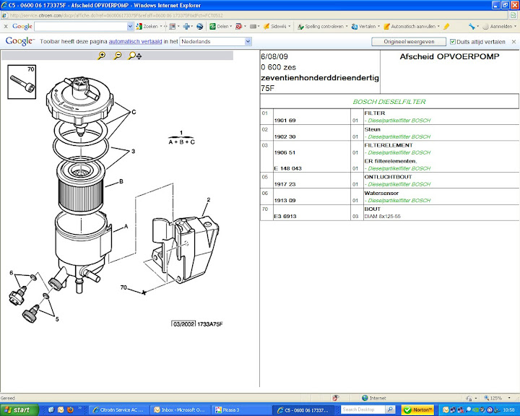Click the yellow highlighter pen icon
This screenshot has width=520, height=416.
pyautogui.click(x=446, y=26)
